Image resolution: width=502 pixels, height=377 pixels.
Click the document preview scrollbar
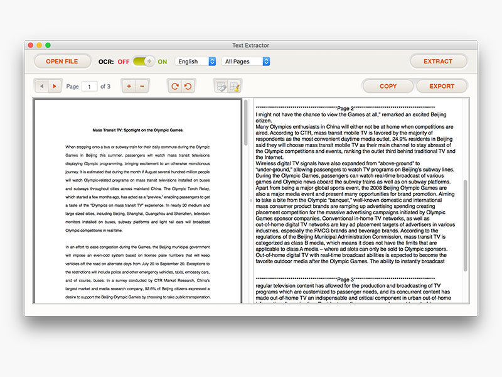245,123
